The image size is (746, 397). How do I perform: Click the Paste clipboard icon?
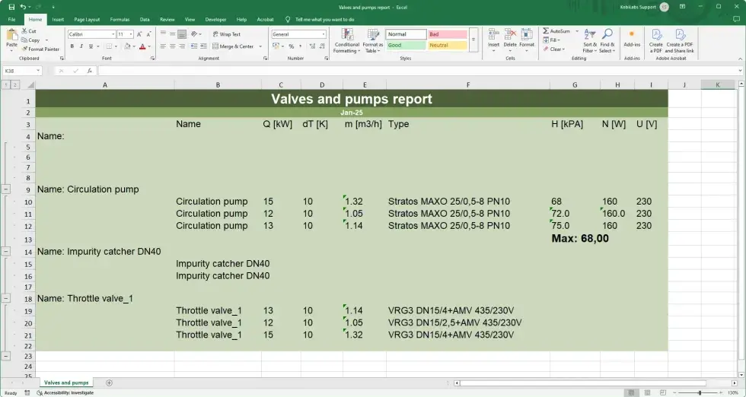12,36
